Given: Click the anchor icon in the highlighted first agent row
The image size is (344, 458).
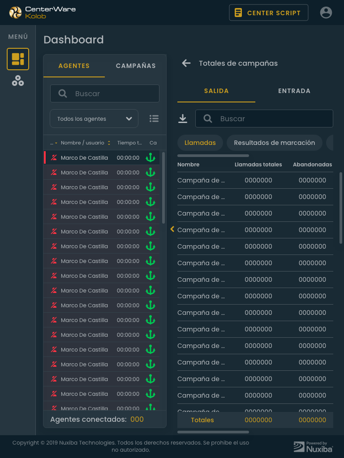Looking at the screenshot, I should 150,157.
